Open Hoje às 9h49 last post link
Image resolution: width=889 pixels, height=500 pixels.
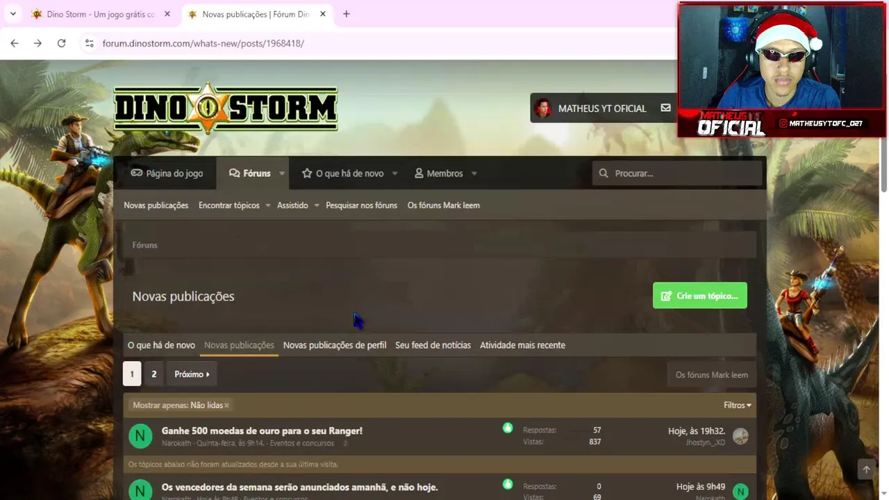(700, 487)
